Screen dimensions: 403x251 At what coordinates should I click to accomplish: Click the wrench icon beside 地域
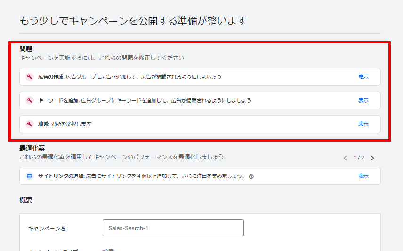coord(30,124)
